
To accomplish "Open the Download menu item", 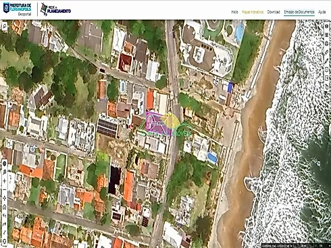I will (274, 12).
